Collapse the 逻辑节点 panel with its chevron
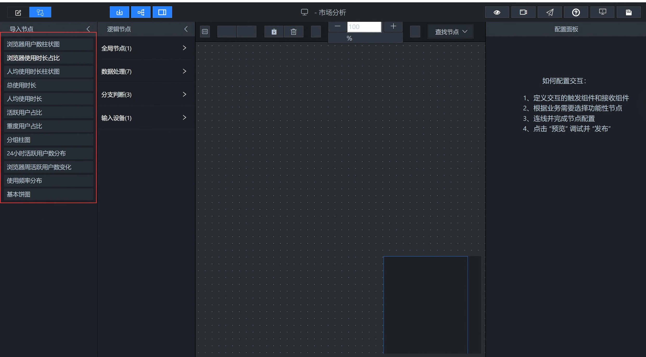This screenshot has width=646, height=357. click(186, 29)
